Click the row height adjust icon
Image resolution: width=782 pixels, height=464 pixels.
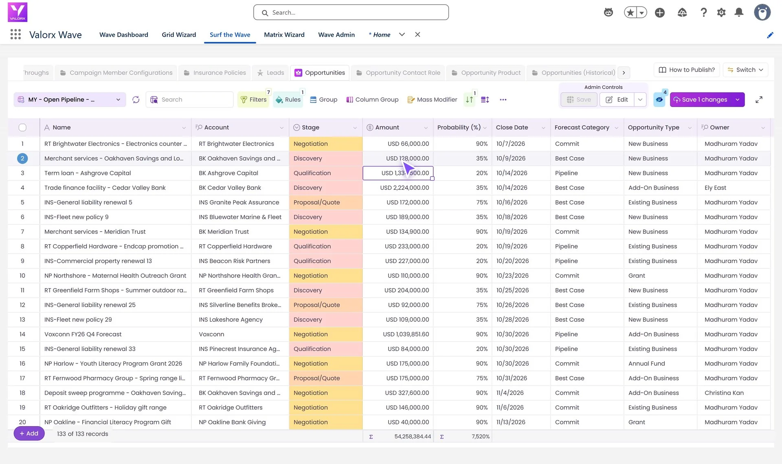coord(485,100)
